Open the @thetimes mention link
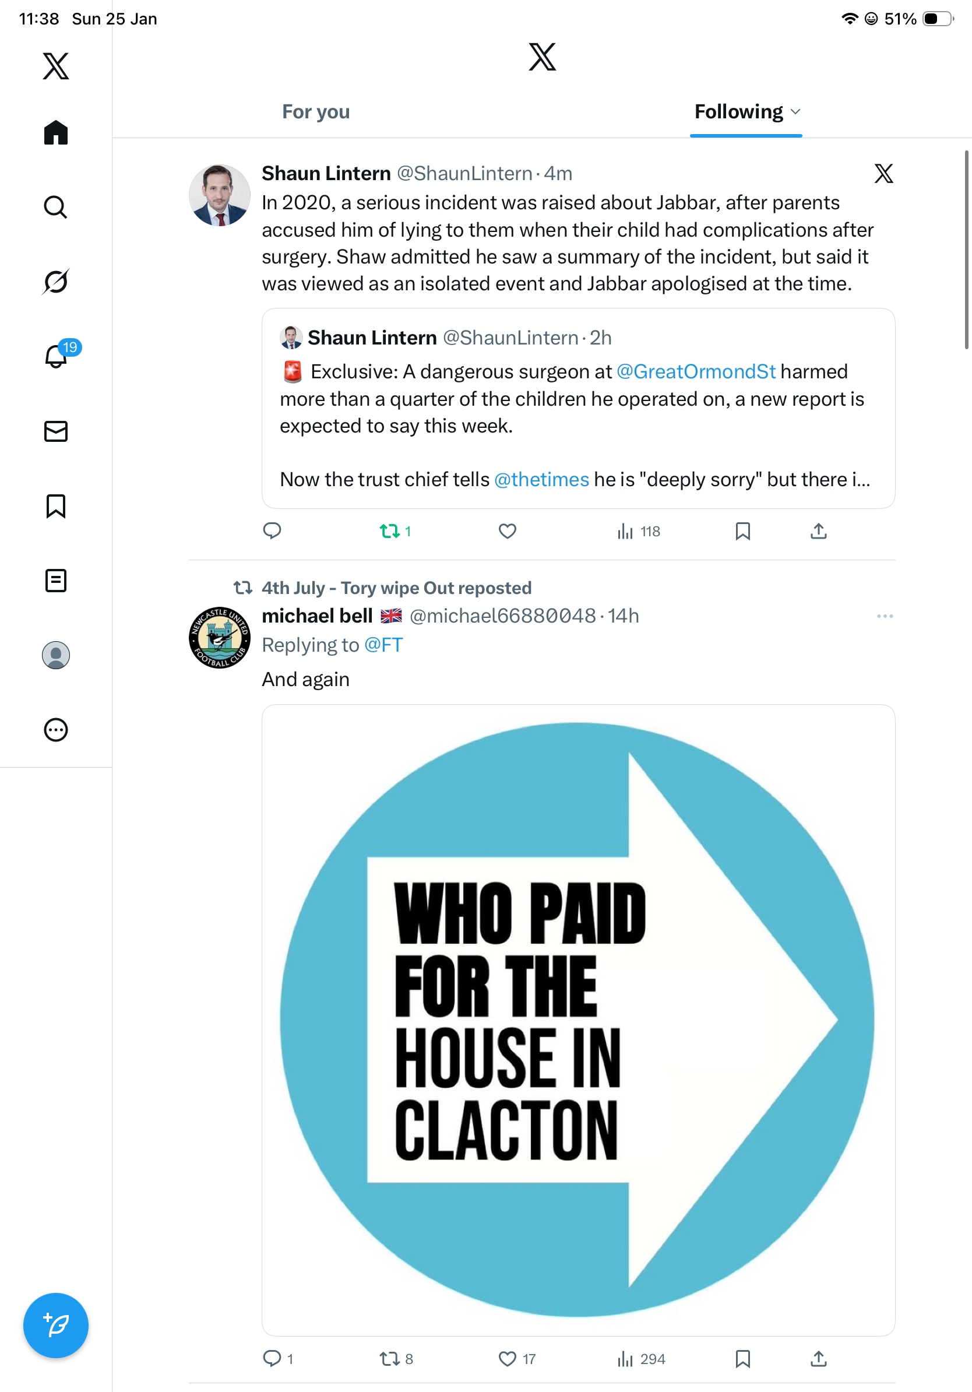This screenshot has width=972, height=1392. click(x=541, y=480)
